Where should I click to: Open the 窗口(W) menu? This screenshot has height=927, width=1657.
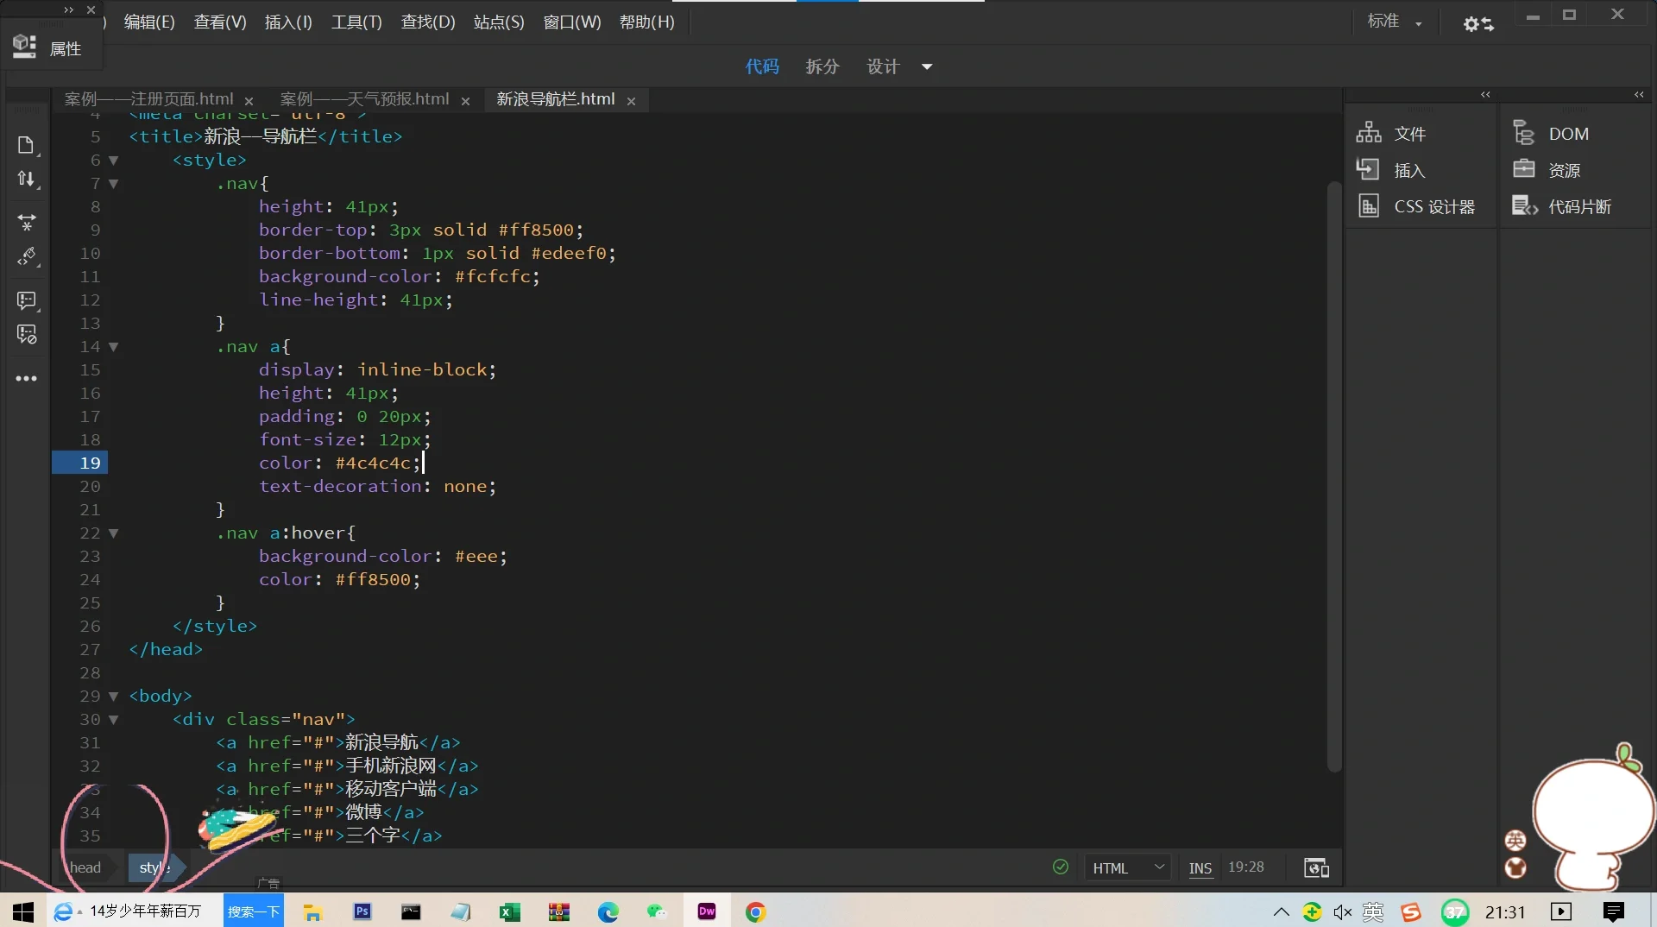coord(571,22)
